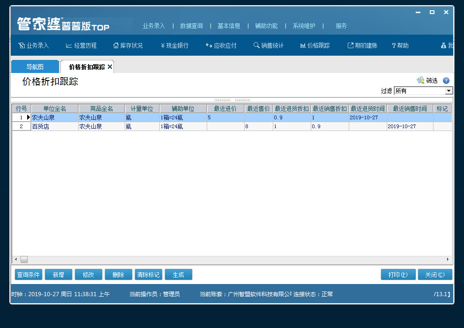Select the 农夫山泉 unit cell in row 1

(55, 117)
